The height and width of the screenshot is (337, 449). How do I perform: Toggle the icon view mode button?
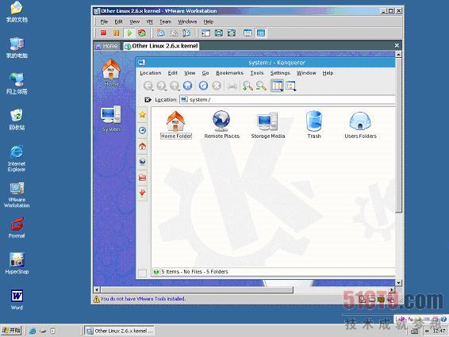[x=277, y=86]
